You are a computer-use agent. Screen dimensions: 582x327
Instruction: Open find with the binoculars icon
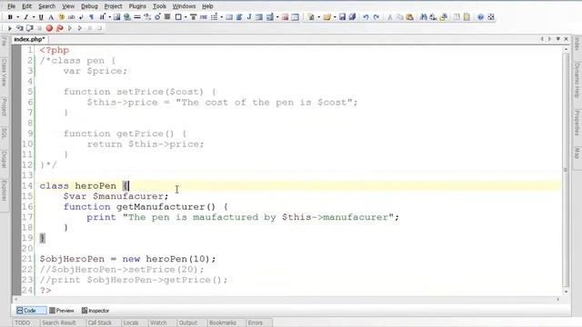(x=423, y=17)
